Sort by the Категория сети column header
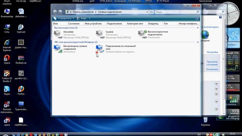Screen dimensions: 242x136 (x=135, y=23)
